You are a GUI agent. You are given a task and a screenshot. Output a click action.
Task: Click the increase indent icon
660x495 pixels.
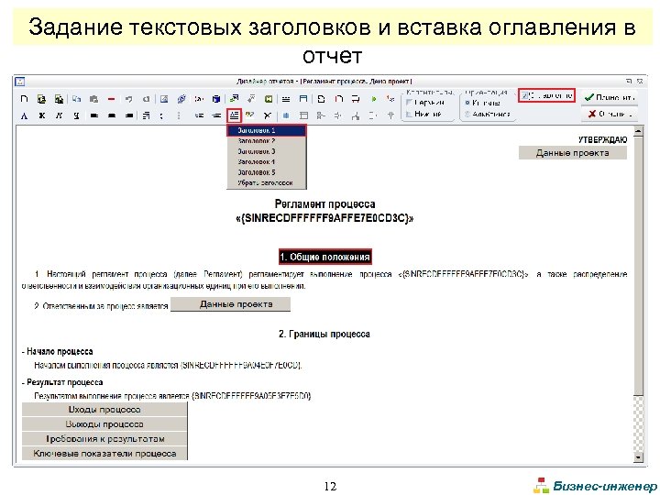click(x=216, y=115)
